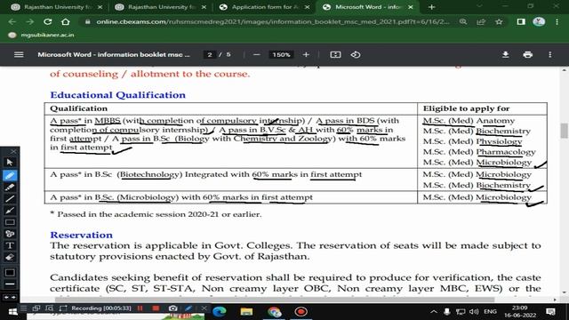Print the PDF document

tap(527, 54)
